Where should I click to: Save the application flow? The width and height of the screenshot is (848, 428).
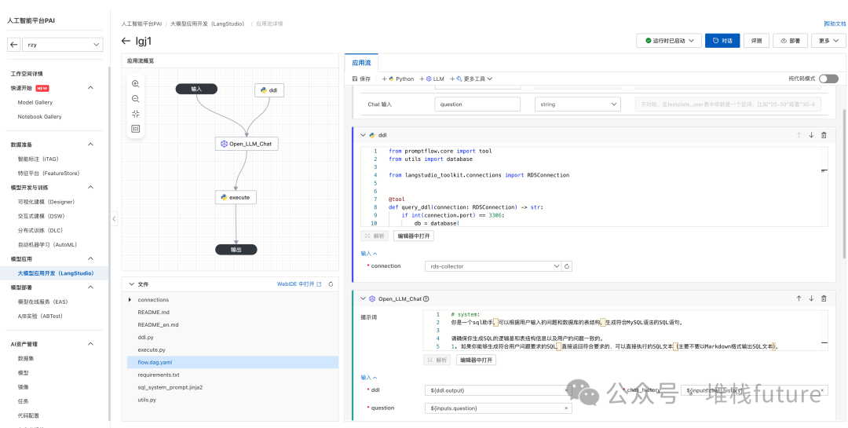pos(361,79)
